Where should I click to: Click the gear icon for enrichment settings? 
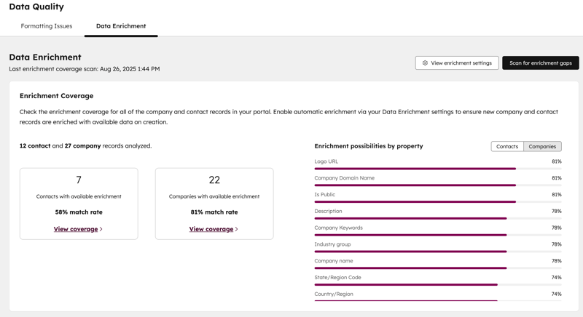pyautogui.click(x=425, y=63)
